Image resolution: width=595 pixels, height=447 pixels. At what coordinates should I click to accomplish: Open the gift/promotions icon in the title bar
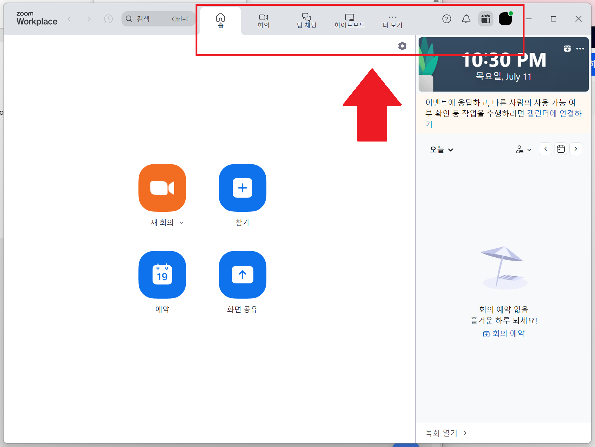tap(485, 19)
